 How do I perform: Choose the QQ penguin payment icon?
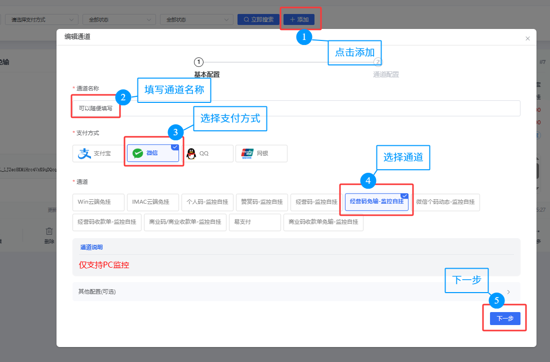[x=191, y=154]
